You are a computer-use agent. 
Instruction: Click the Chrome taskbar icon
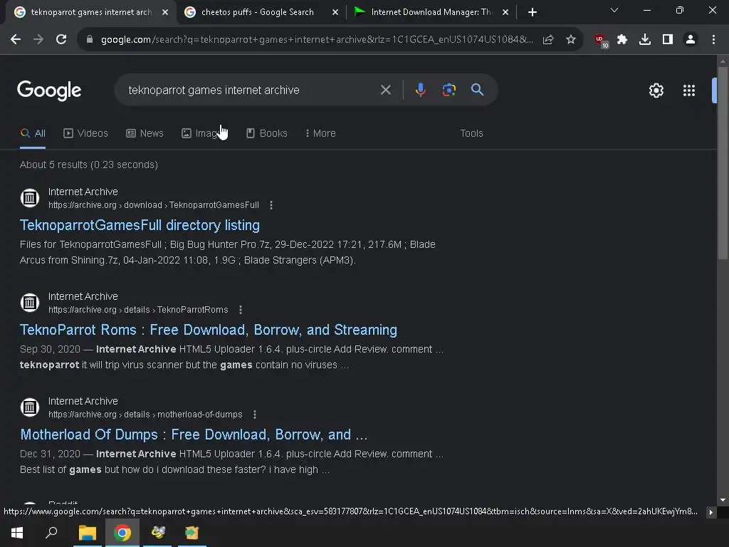coord(122,533)
